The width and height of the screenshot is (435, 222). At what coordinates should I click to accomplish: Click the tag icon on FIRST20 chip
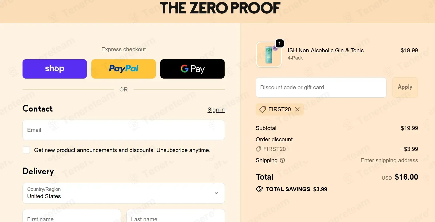(x=263, y=109)
